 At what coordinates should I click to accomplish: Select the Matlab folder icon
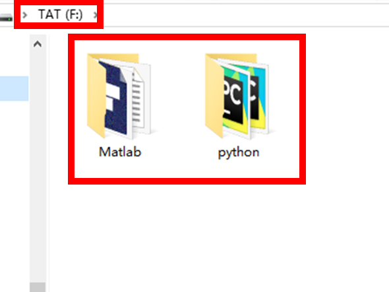(x=119, y=96)
